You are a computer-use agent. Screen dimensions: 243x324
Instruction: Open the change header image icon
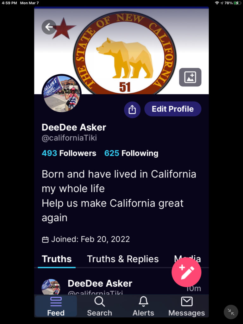(x=190, y=77)
